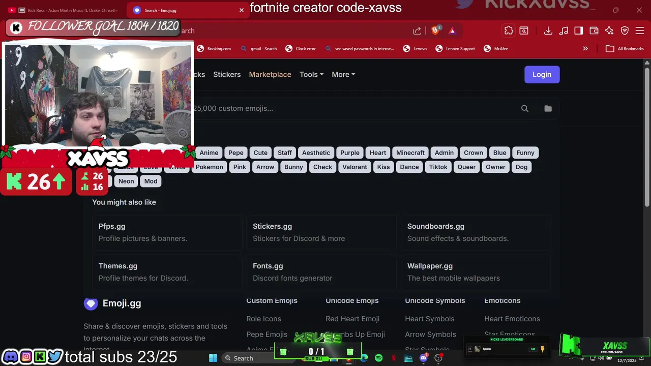Image resolution: width=651 pixels, height=366 pixels.
Task: Click the Login button
Action: point(542,74)
